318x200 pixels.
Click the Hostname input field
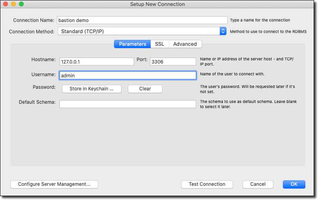point(97,62)
